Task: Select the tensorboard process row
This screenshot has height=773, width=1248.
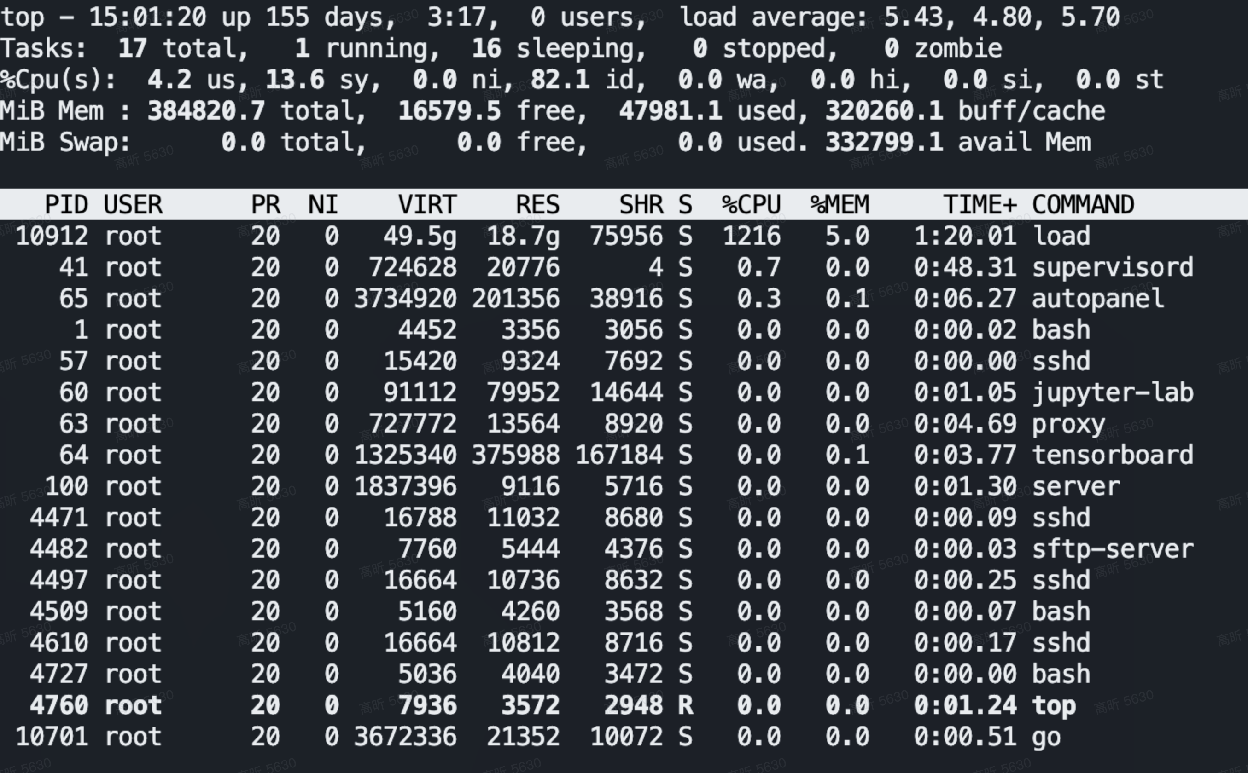Action: (614, 454)
